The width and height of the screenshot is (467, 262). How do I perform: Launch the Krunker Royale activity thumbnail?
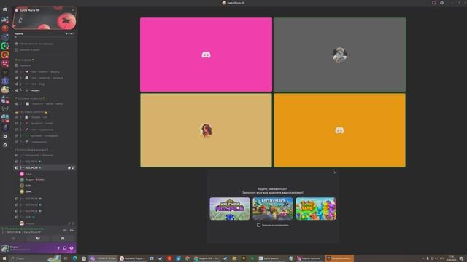230,209
